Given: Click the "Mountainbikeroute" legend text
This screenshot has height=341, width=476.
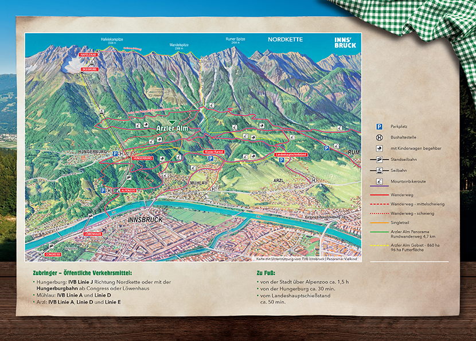Looking at the screenshot, I should (408, 182).
